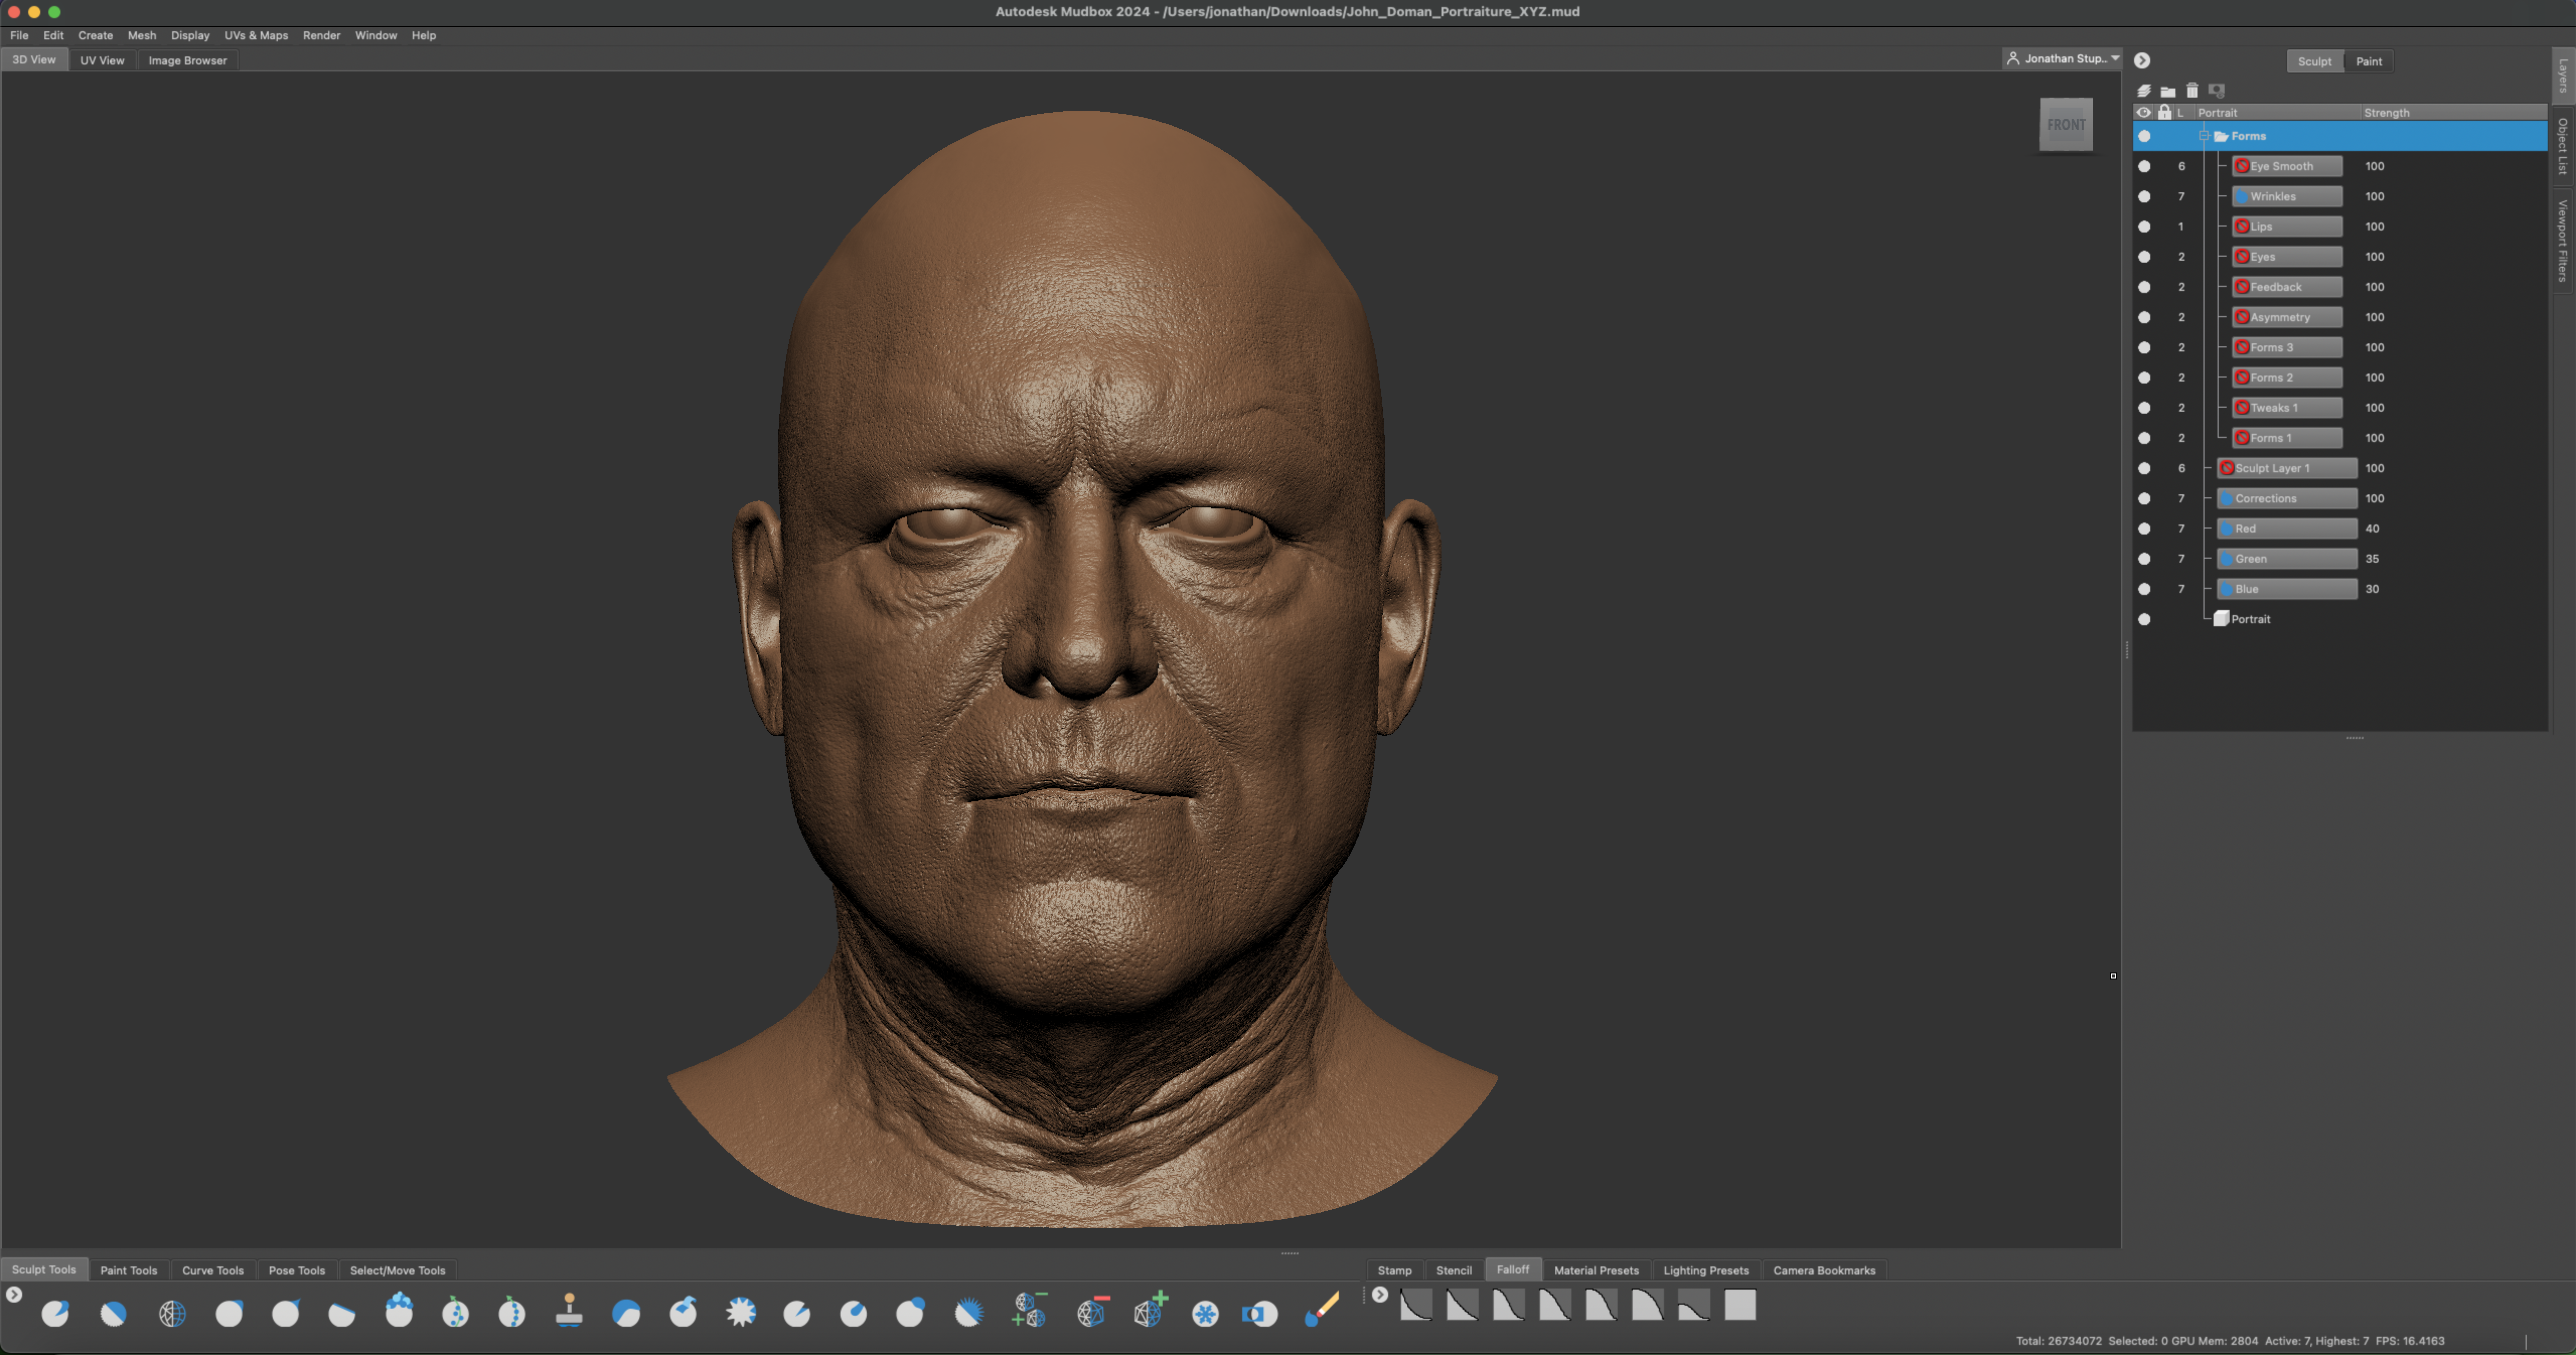
Task: Select the Imprint stamp tool icon
Action: click(x=569, y=1311)
